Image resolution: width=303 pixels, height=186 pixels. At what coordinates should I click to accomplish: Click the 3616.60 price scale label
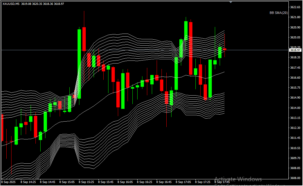click(x=295, y=77)
